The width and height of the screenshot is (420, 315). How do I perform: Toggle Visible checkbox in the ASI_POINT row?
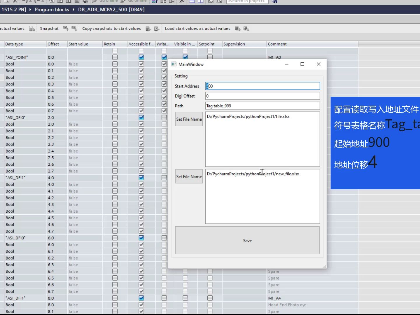(x=185, y=57)
